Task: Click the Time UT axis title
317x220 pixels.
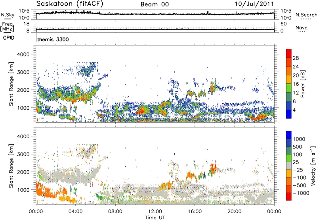Action: click(x=155, y=217)
